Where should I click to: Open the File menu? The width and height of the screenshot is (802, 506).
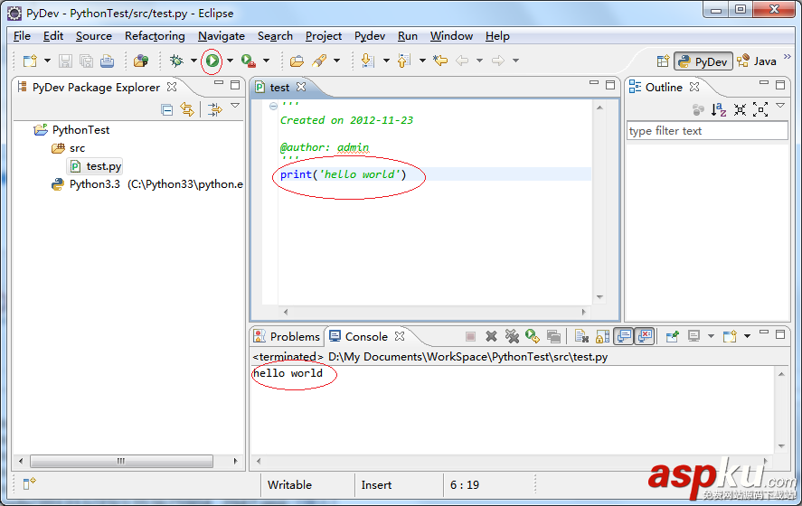22,36
